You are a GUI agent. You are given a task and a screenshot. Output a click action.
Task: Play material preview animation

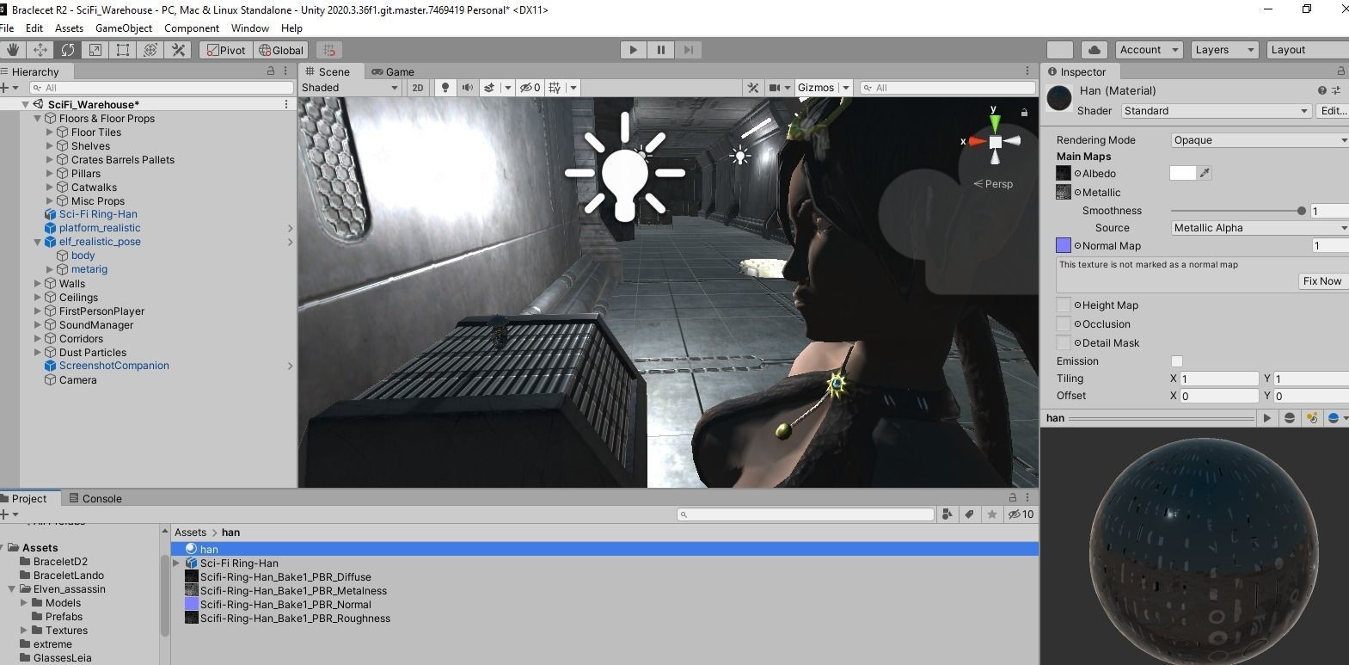(x=1266, y=418)
